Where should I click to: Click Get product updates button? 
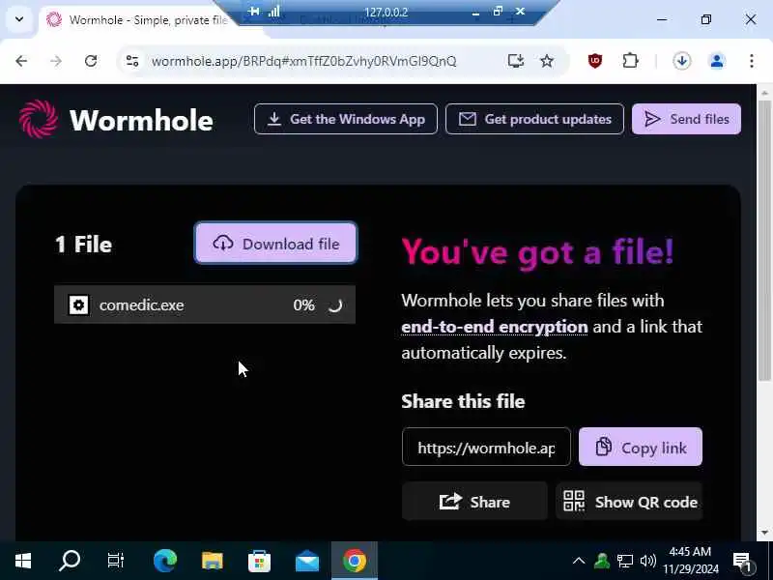click(534, 119)
